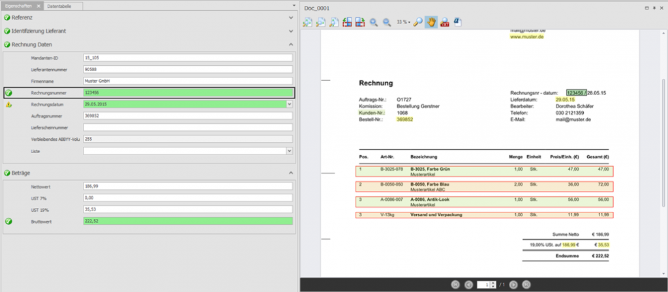
Task: Click the Verbleibendes ABBYY-Volu field
Action: coord(188,139)
